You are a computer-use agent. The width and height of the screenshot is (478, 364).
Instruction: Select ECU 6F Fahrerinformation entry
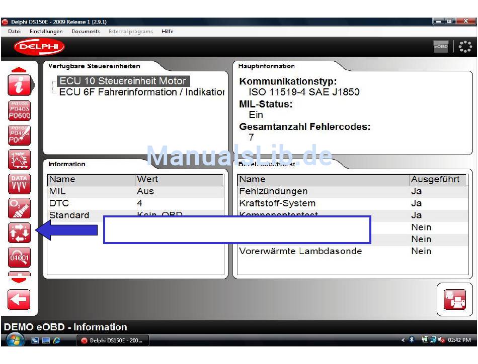pyautogui.click(x=141, y=92)
